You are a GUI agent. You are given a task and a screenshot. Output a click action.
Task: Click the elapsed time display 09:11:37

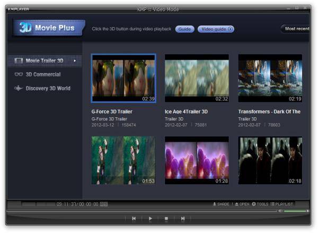click(x=66, y=204)
